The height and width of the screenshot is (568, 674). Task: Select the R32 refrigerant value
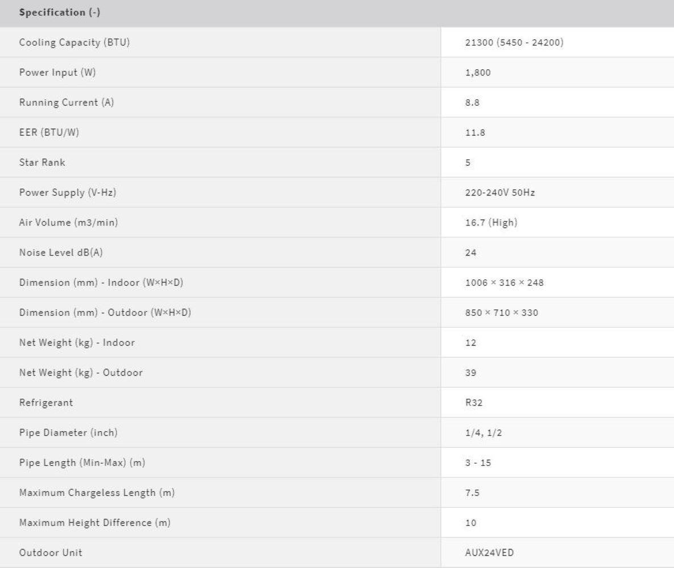tap(473, 403)
